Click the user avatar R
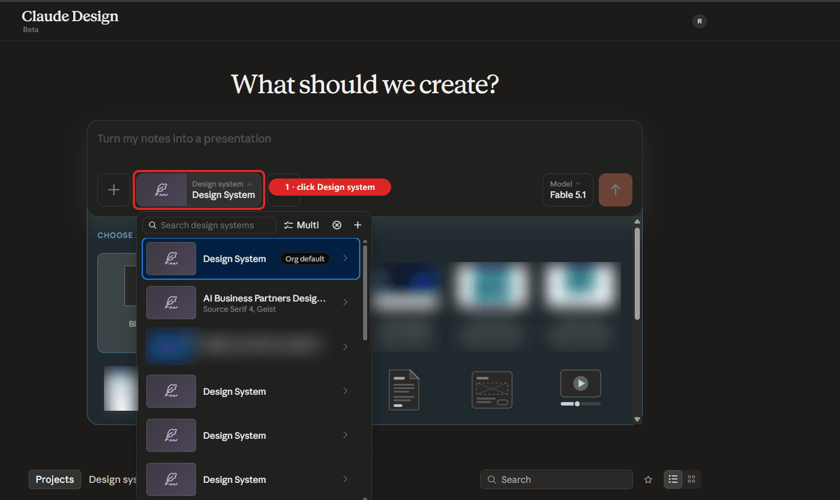Image resolution: width=840 pixels, height=500 pixels. point(699,21)
